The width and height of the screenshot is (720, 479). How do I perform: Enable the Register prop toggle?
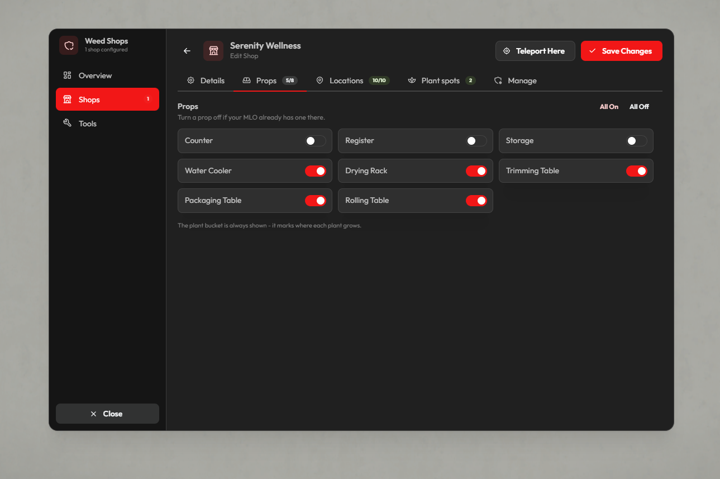coord(476,141)
